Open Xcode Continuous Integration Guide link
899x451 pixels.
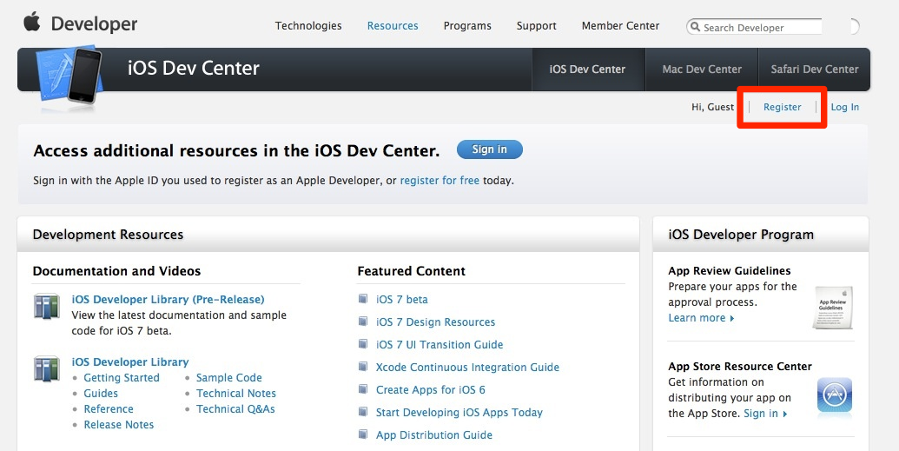[468, 368]
